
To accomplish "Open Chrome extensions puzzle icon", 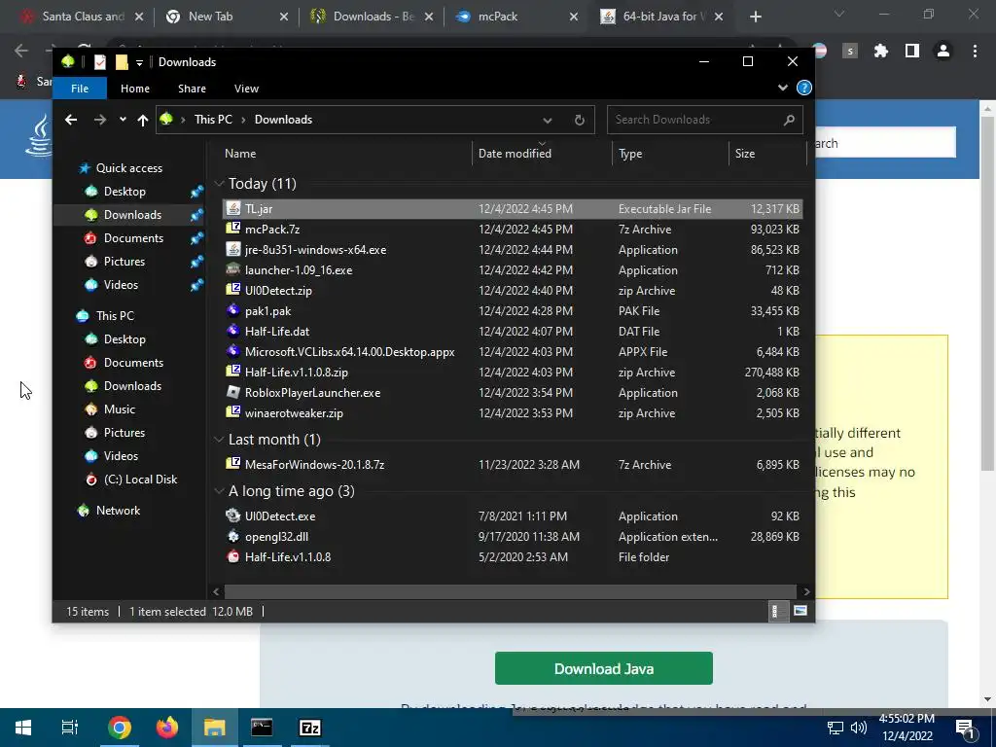I will [x=881, y=51].
